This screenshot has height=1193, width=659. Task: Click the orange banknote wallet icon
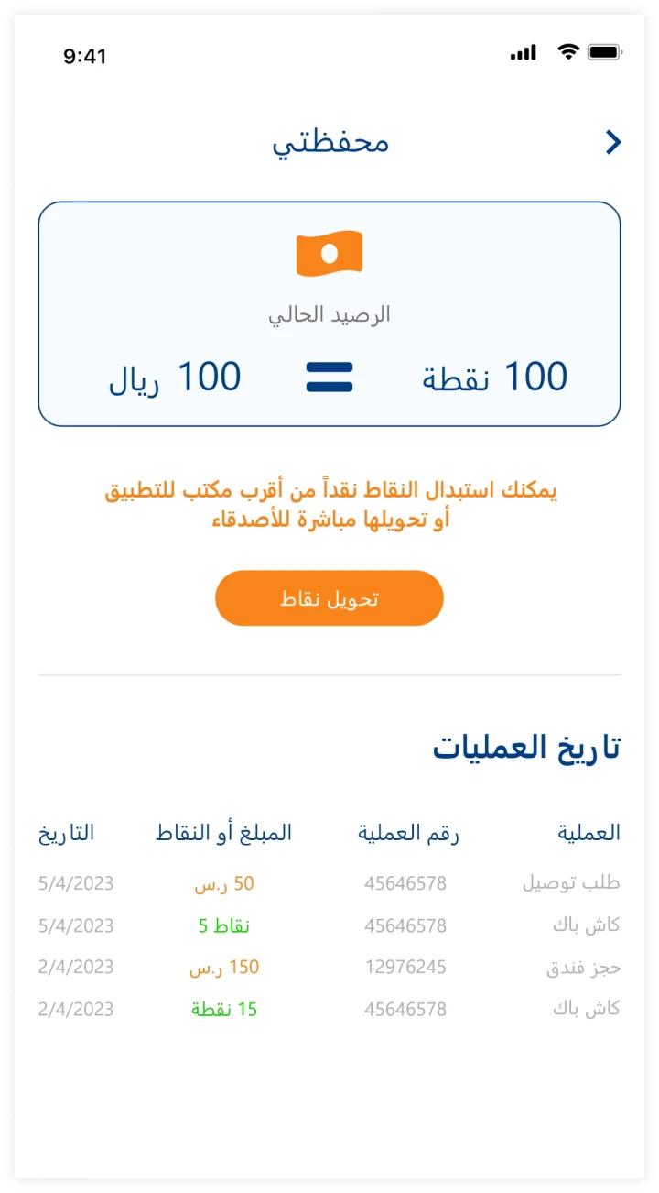point(329,253)
